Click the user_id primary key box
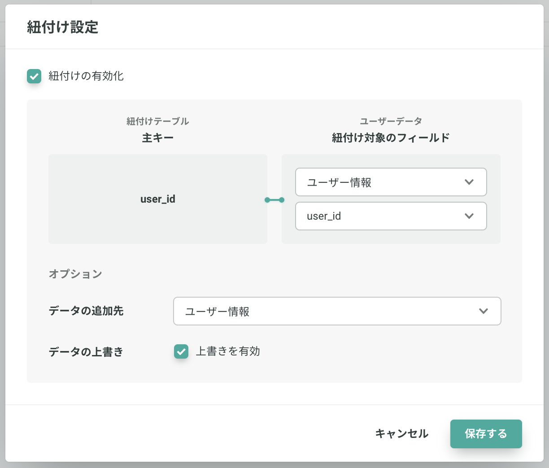The image size is (549, 468). pyautogui.click(x=158, y=199)
